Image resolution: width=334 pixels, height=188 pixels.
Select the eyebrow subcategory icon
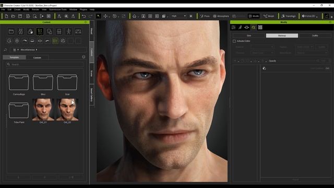(25, 41)
